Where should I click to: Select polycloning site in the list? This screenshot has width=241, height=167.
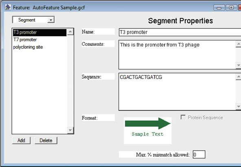pyautogui.click(x=39, y=47)
